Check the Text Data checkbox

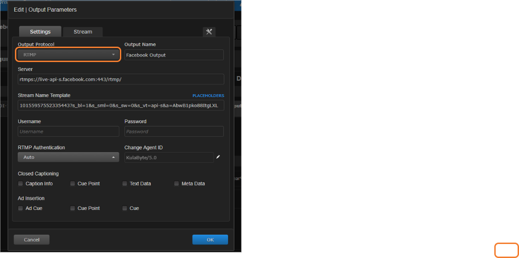click(125, 184)
